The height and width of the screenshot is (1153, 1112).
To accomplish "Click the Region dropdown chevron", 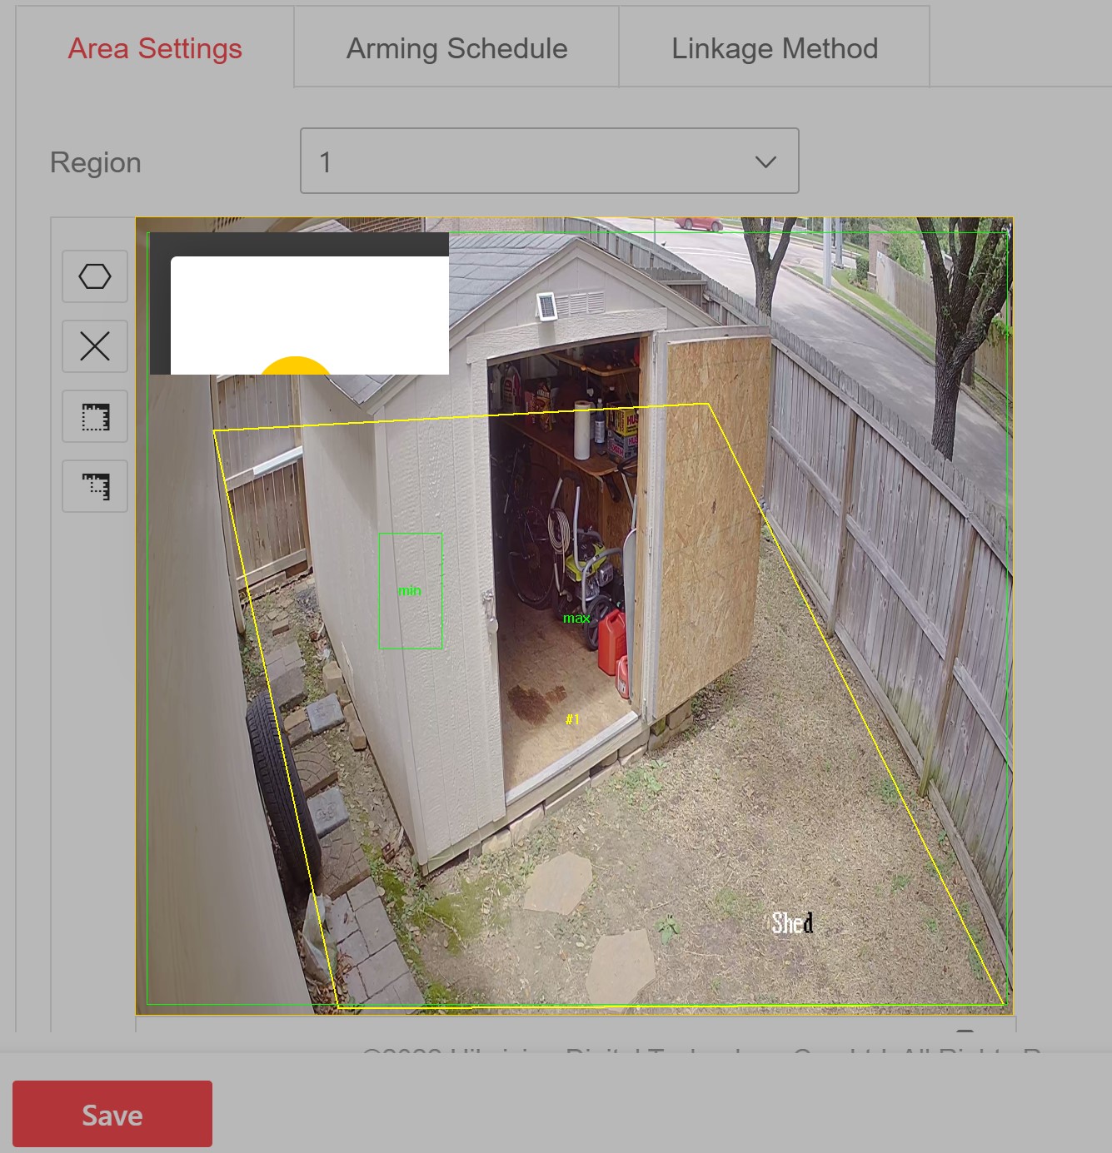I will pyautogui.click(x=765, y=162).
